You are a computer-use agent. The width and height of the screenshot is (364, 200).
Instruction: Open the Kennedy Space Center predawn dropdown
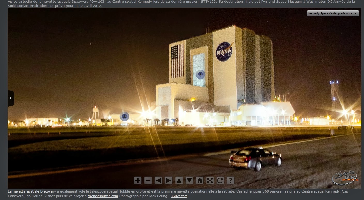click(330, 13)
